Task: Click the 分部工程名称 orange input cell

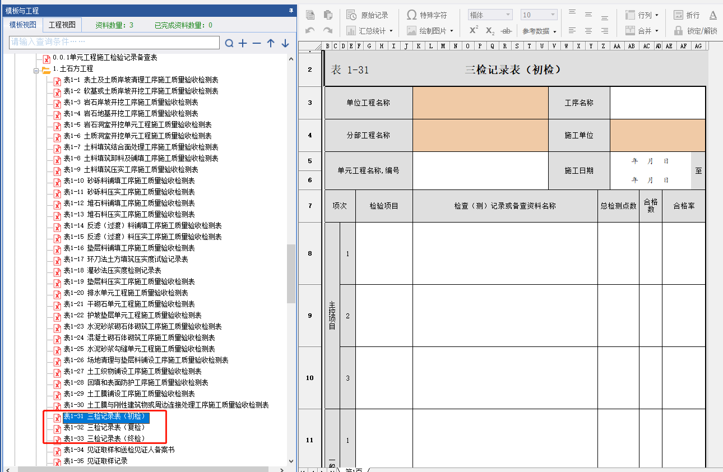Action: pos(480,135)
